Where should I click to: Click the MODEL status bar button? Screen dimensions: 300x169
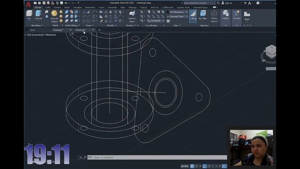pyautogui.click(x=185, y=166)
